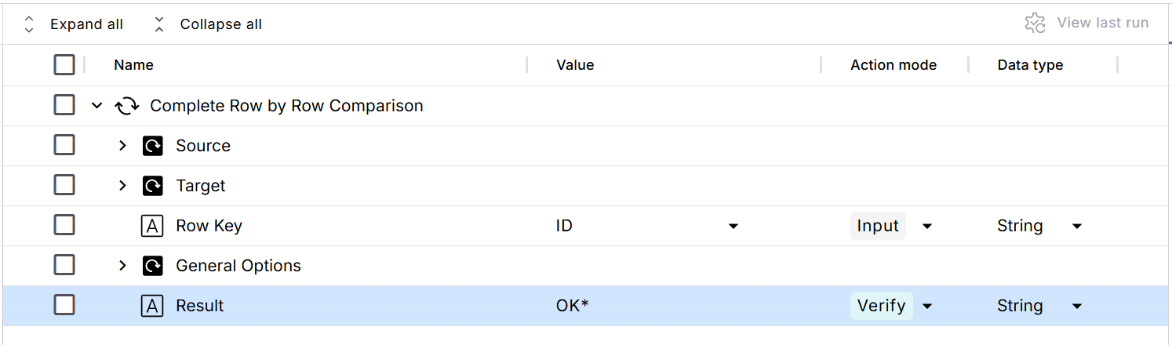Click the Data type column header
The height and width of the screenshot is (345, 1172).
point(1030,65)
